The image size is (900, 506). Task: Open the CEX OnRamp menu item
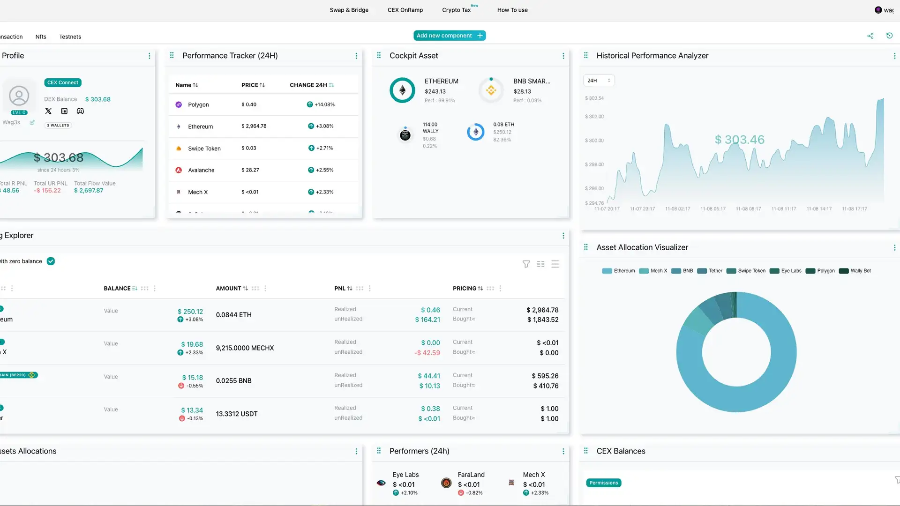[405, 10]
